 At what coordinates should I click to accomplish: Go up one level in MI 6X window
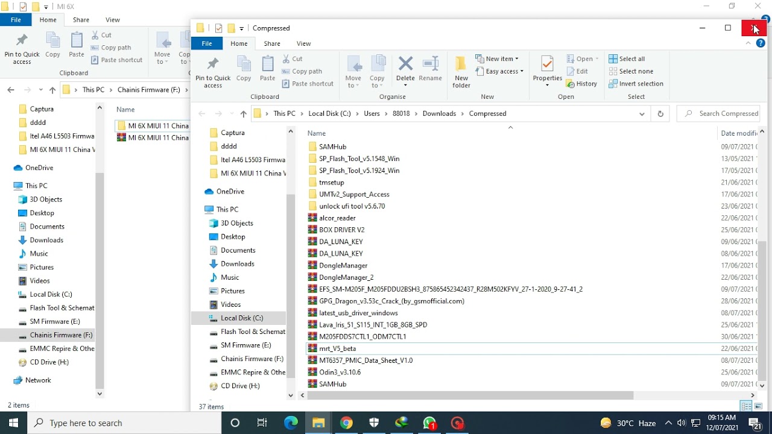52,90
